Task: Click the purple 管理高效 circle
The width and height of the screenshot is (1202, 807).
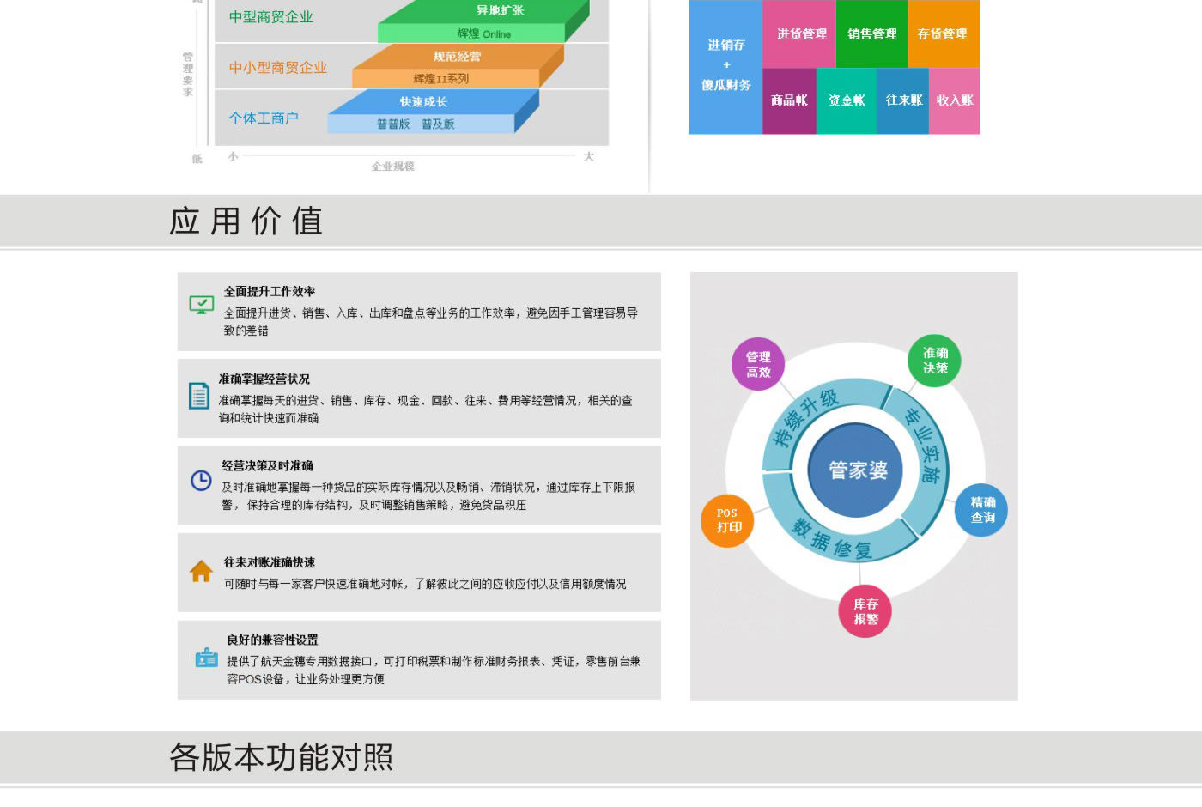Action: click(x=758, y=364)
